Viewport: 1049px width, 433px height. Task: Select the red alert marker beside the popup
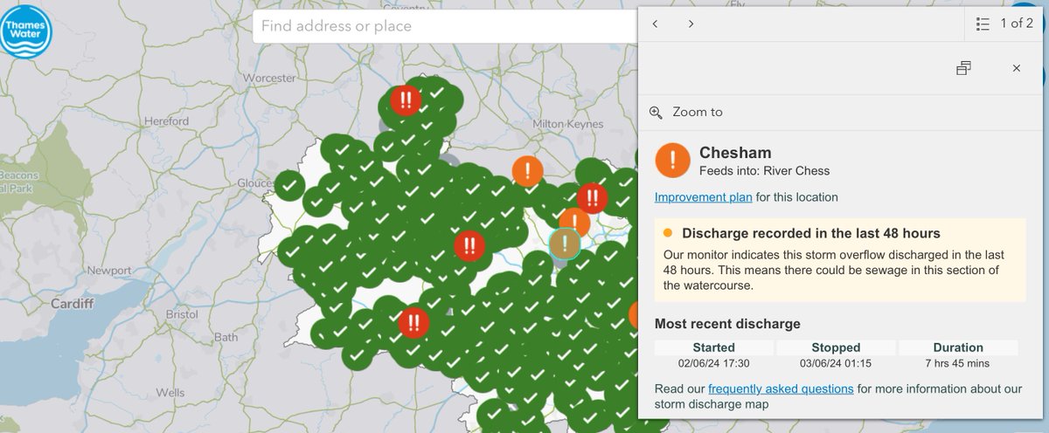pyautogui.click(x=593, y=198)
